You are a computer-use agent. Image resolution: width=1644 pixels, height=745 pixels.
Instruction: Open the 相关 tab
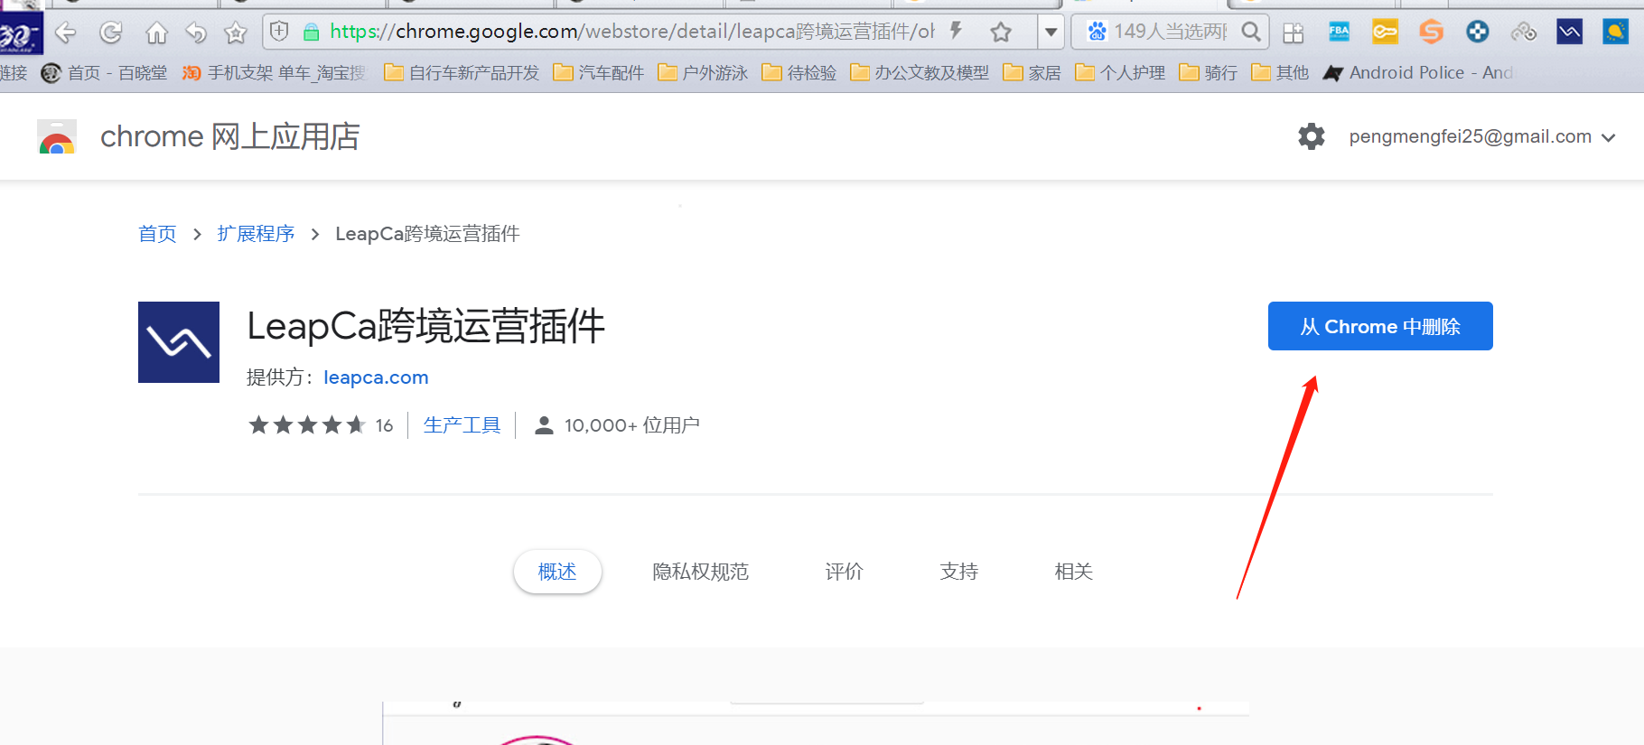[1074, 572]
